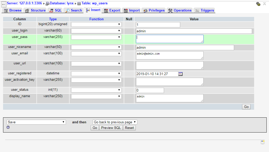Click the 'user_activation_key' column name

pos(20,80)
